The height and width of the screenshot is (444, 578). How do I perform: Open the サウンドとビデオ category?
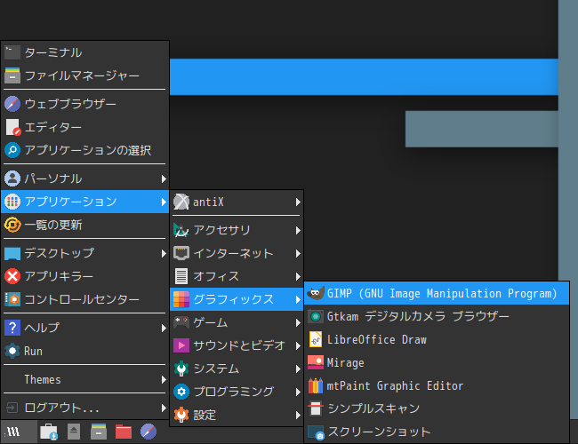click(237, 345)
